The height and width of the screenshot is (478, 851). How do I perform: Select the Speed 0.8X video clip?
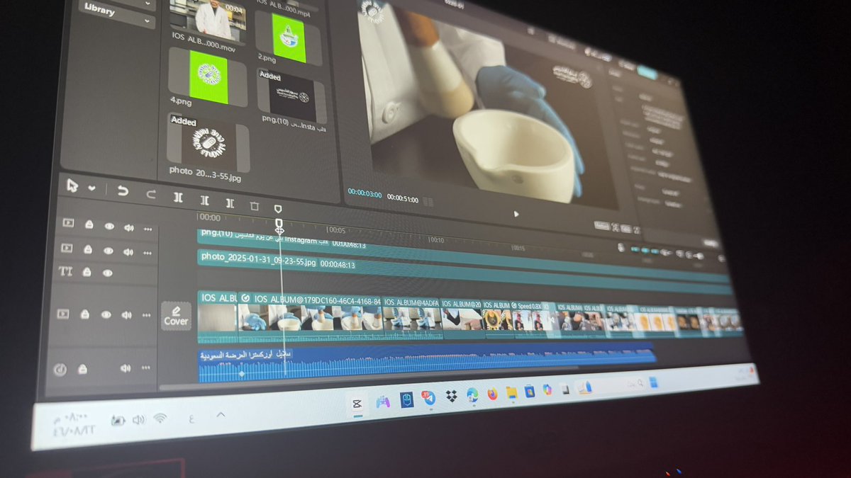(x=532, y=320)
